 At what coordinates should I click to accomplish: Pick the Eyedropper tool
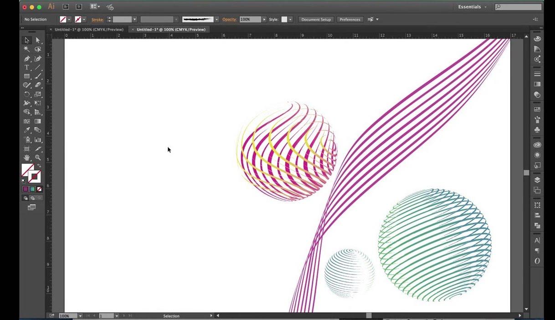(27, 130)
